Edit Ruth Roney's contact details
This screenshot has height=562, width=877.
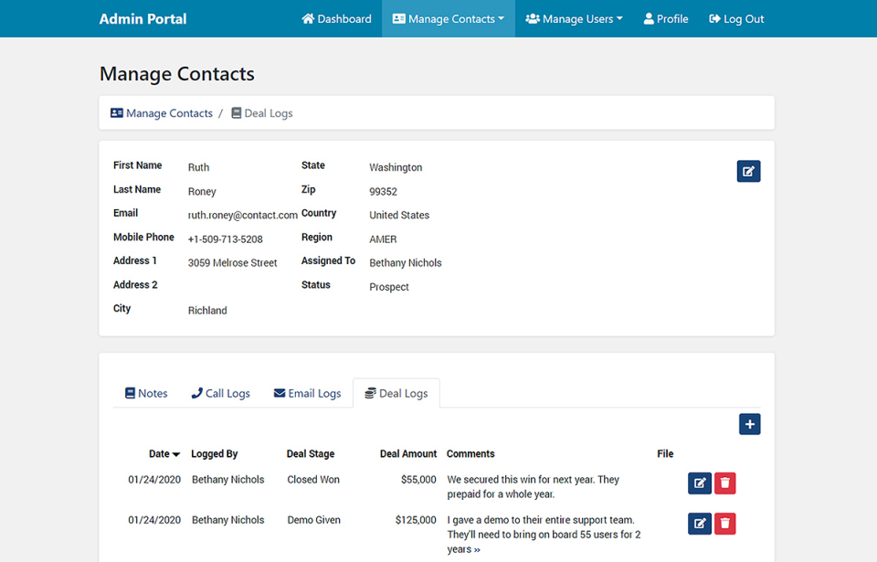coord(748,171)
